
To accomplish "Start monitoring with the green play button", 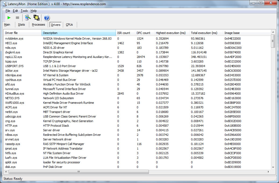I will [9, 18].
